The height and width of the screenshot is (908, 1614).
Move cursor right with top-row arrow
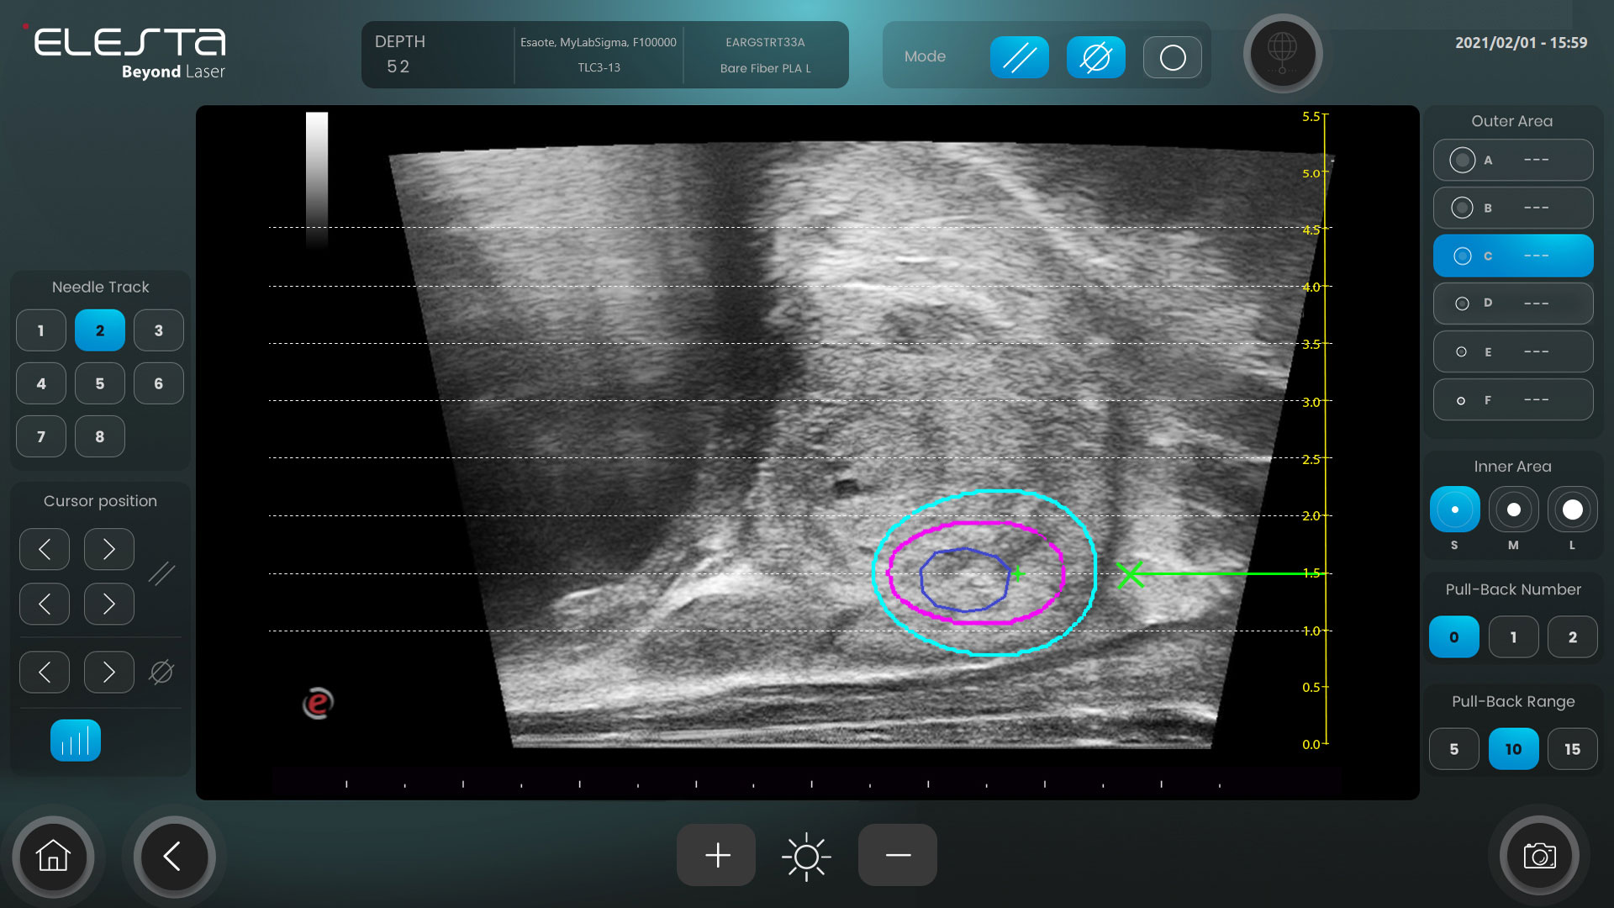108,550
